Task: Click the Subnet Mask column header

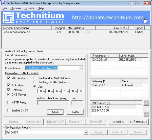Action: click(129, 56)
